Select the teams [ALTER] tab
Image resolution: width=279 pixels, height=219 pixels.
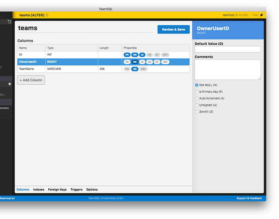click(x=32, y=15)
